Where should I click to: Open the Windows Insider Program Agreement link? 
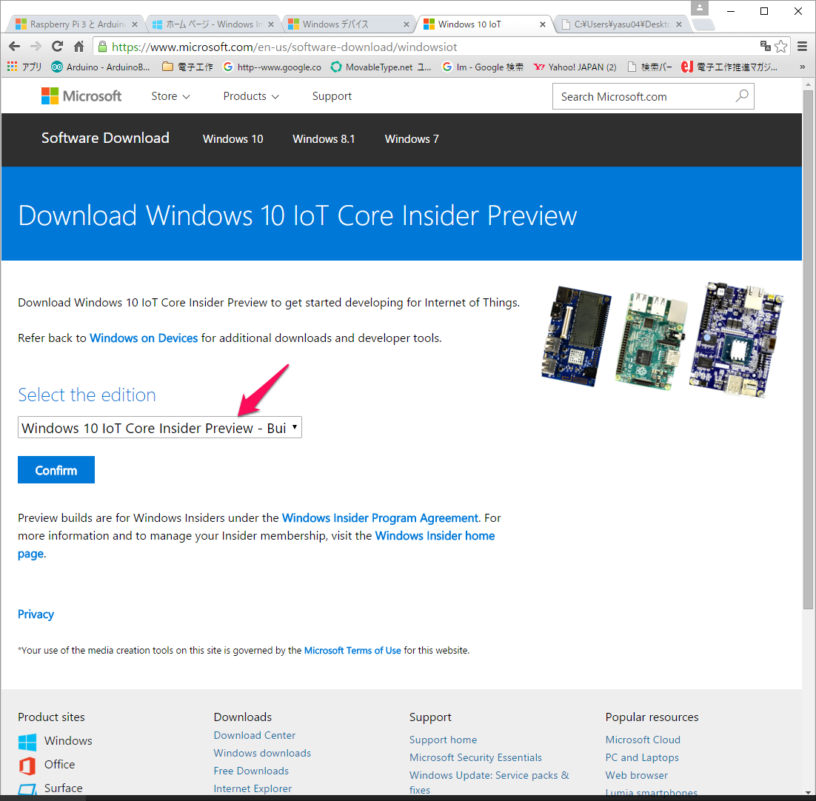coord(380,518)
